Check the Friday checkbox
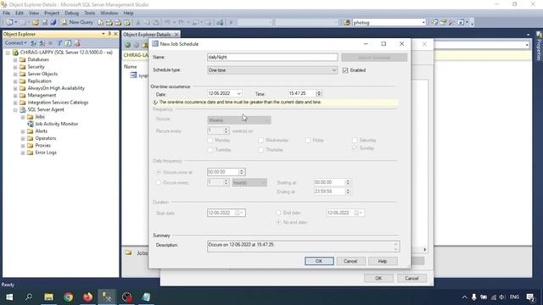The image size is (543, 305). 308,140
